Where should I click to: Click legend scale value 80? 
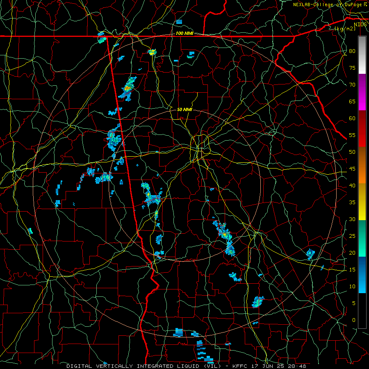pos(352,51)
